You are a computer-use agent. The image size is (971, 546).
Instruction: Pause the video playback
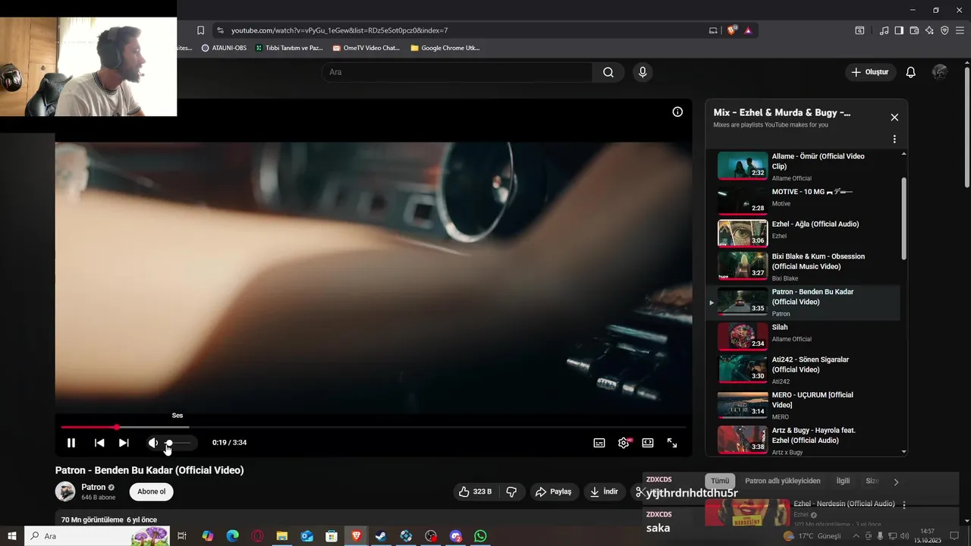[71, 443]
